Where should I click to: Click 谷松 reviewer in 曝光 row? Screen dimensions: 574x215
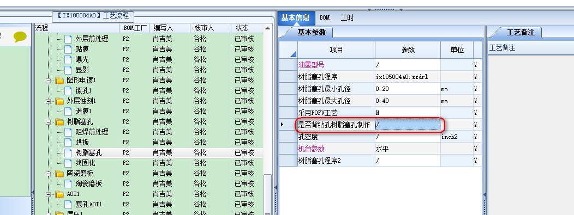tap(200, 59)
